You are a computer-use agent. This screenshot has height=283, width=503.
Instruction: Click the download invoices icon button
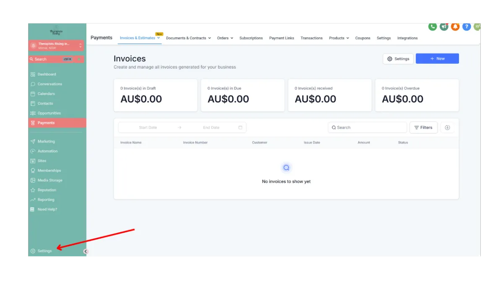(447, 127)
